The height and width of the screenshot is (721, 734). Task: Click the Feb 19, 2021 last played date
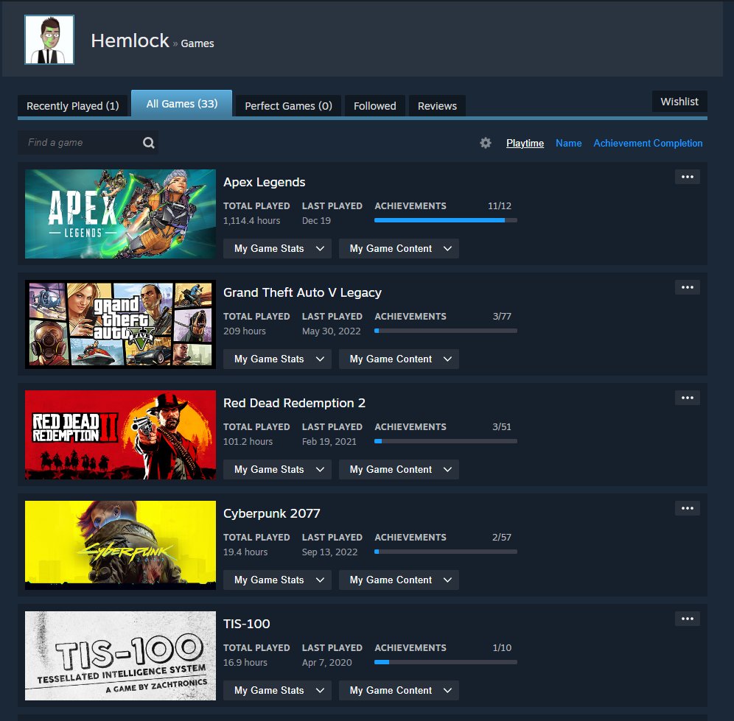tap(329, 441)
